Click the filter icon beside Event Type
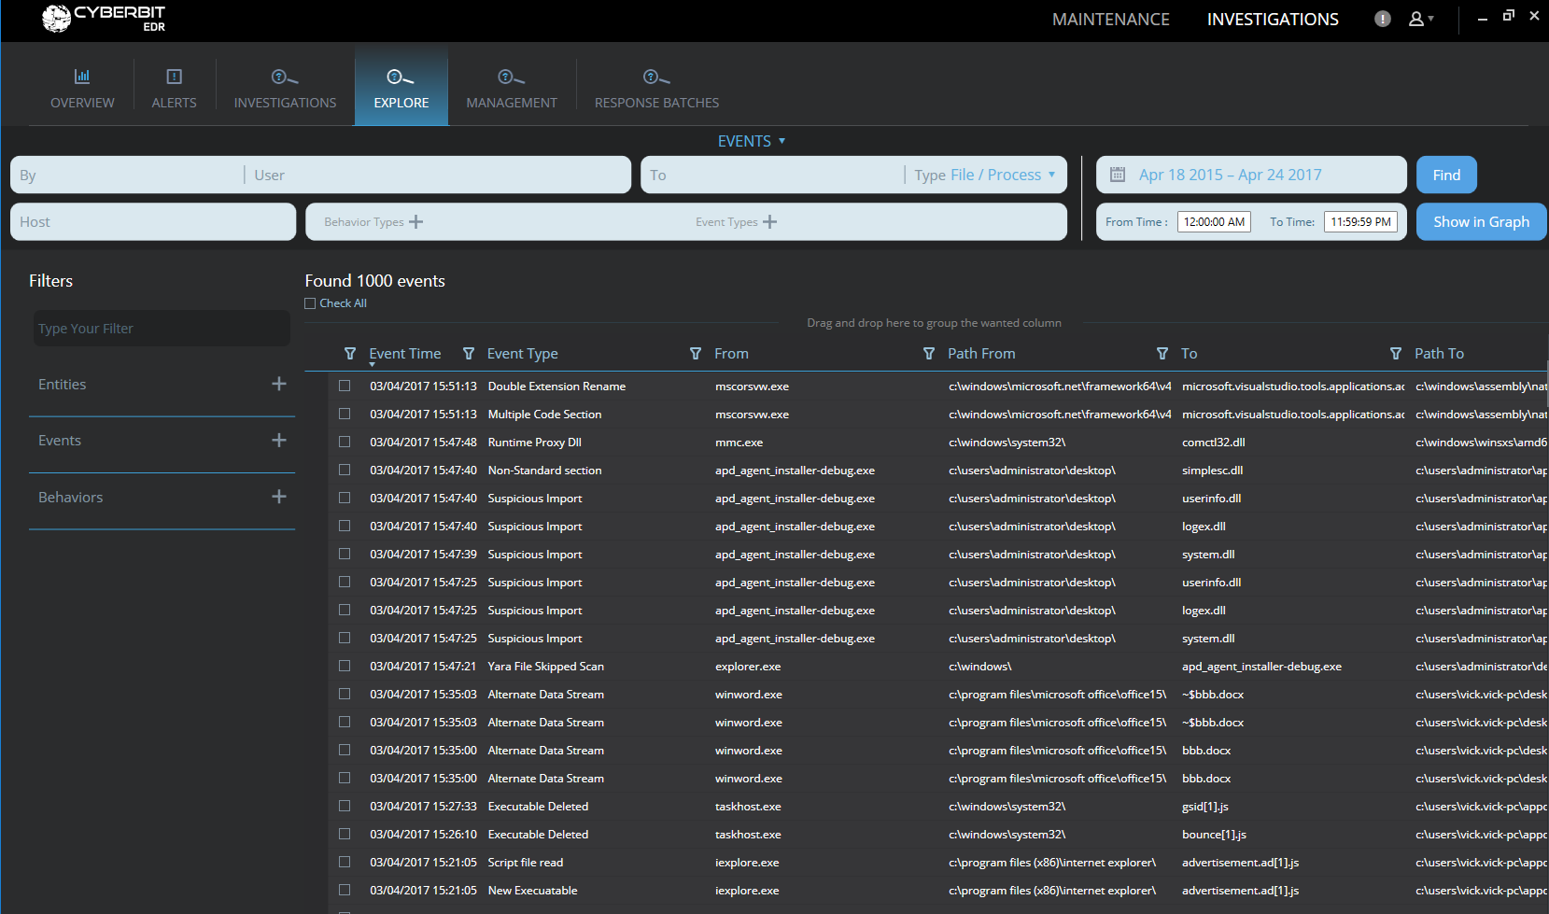1549x914 pixels. pos(469,354)
